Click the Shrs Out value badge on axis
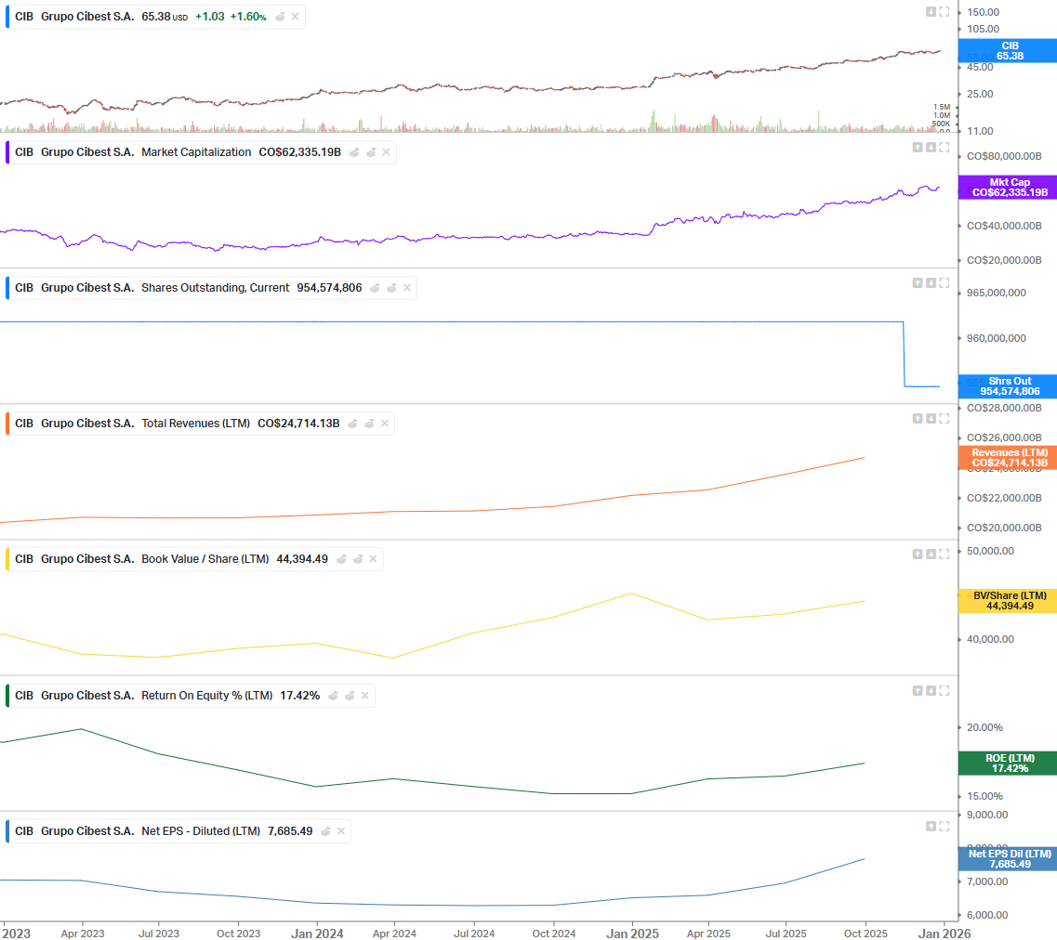This screenshot has width=1057, height=940. (1009, 386)
